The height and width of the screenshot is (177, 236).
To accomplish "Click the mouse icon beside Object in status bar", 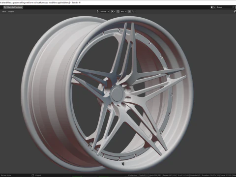I will point(32,176).
